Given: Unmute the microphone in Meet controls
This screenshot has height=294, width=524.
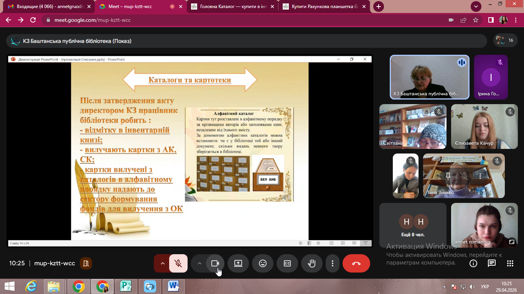Looking at the screenshot, I should (178, 263).
